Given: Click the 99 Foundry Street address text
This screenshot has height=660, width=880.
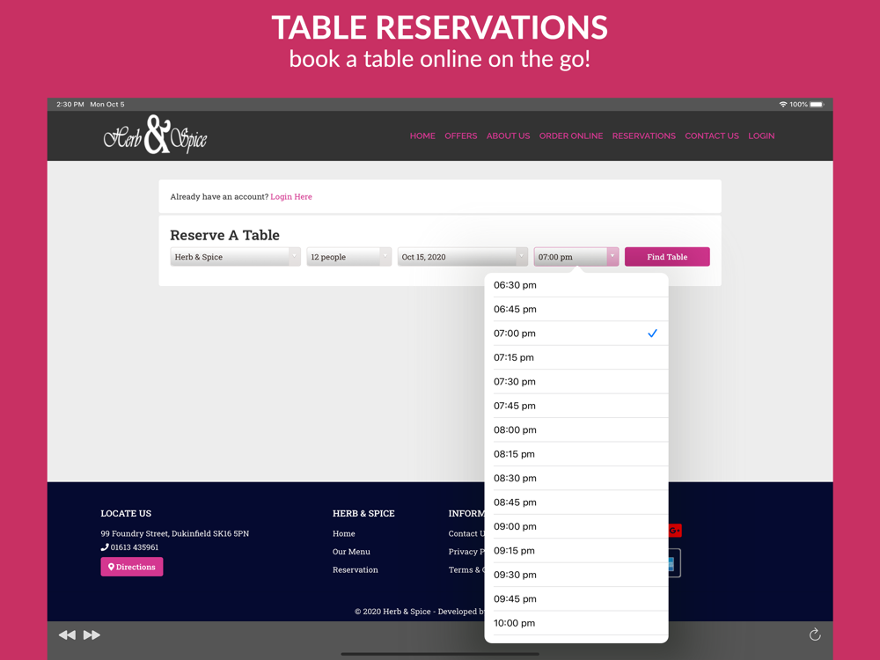Looking at the screenshot, I should 174,534.
